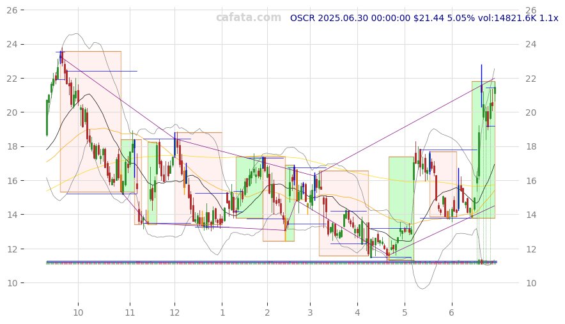Click the 14 label on the right price axis
Viewport: 565px width, 324px height.
coord(530,215)
